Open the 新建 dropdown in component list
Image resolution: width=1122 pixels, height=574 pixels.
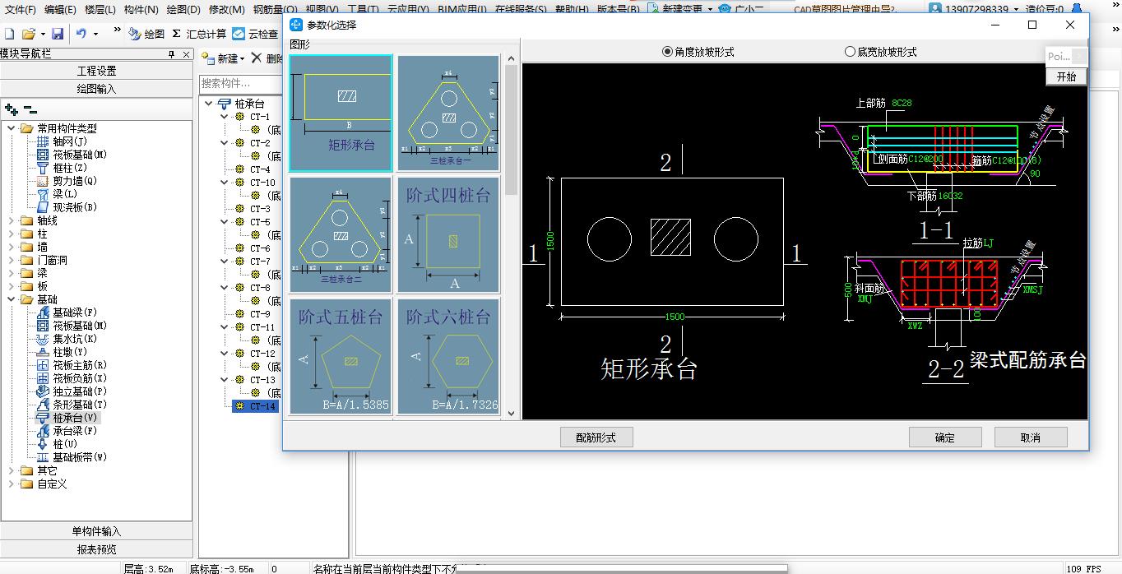pyautogui.click(x=224, y=58)
